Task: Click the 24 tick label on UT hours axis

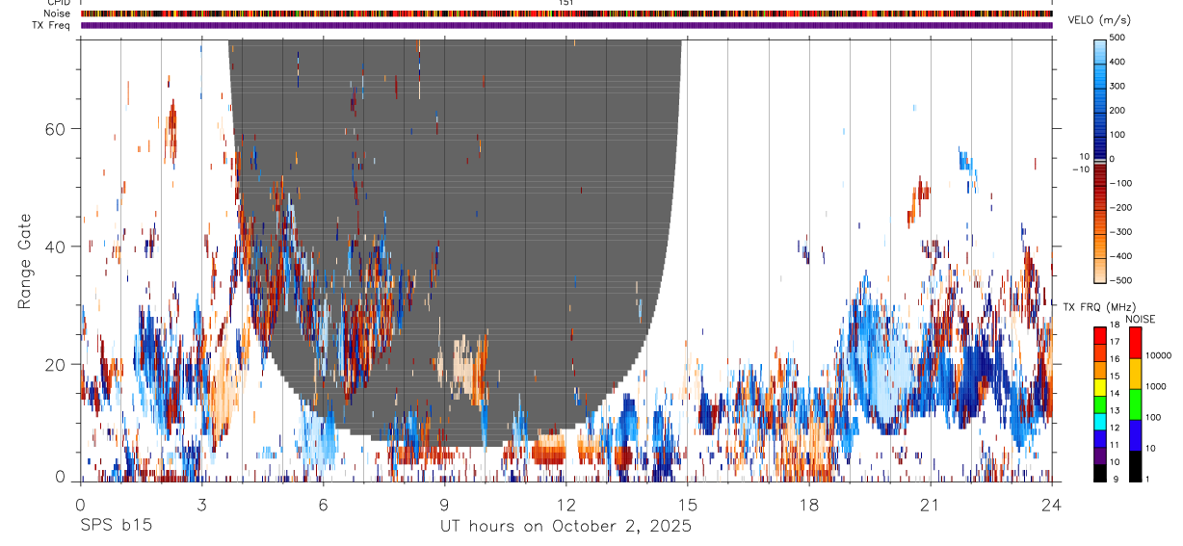Action: (1051, 505)
